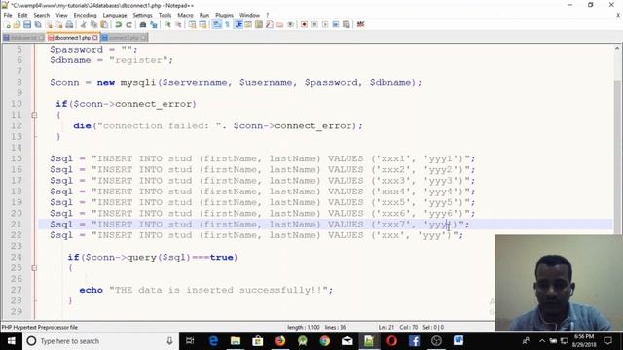Click the spell-check ABC toolbar icon

coord(360,24)
